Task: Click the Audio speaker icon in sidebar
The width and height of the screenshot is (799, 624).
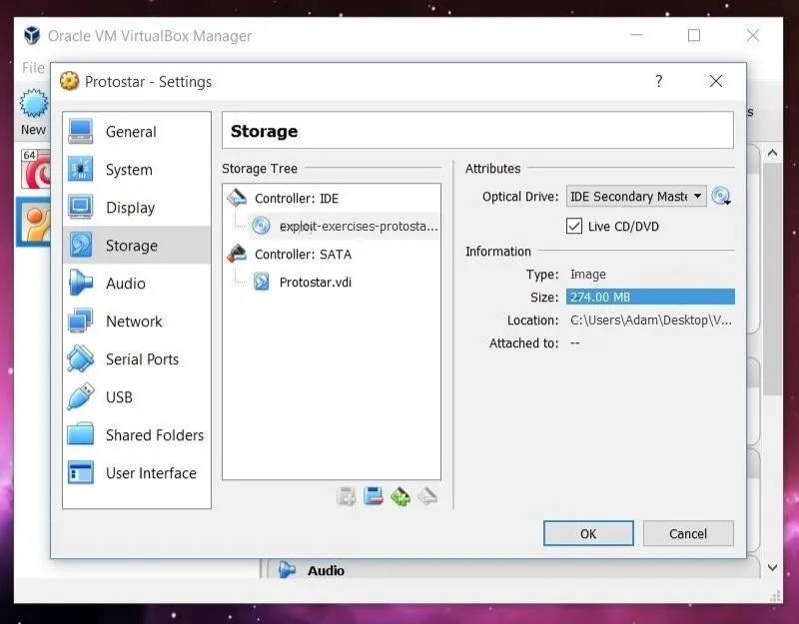Action: coord(81,283)
